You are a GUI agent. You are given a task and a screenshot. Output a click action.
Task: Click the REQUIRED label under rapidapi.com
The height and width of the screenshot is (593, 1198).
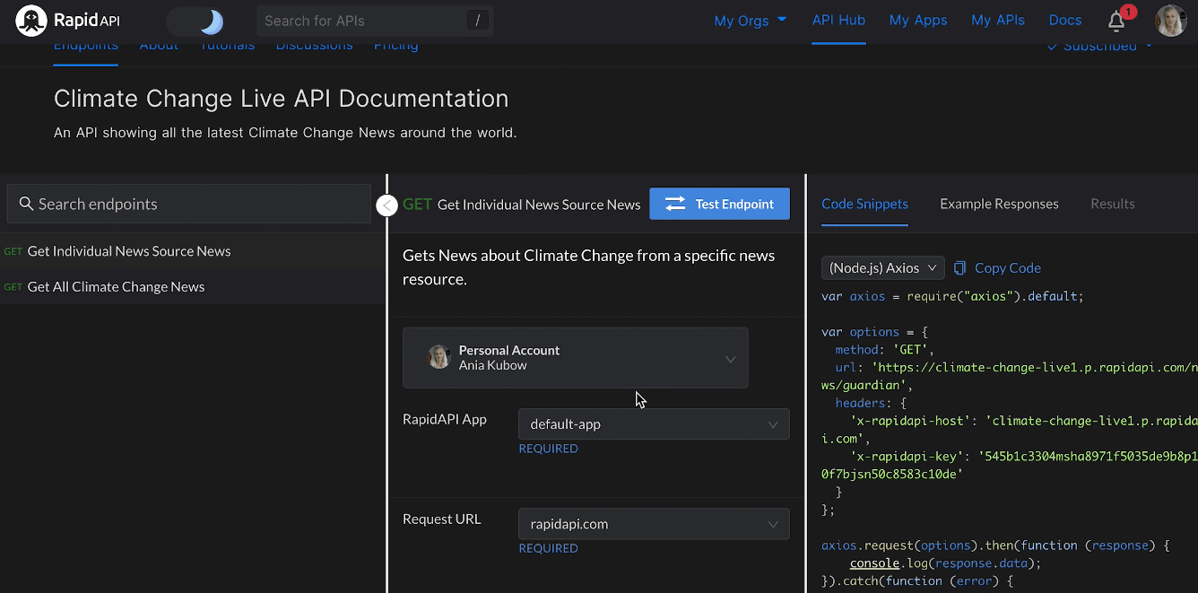pyautogui.click(x=548, y=548)
